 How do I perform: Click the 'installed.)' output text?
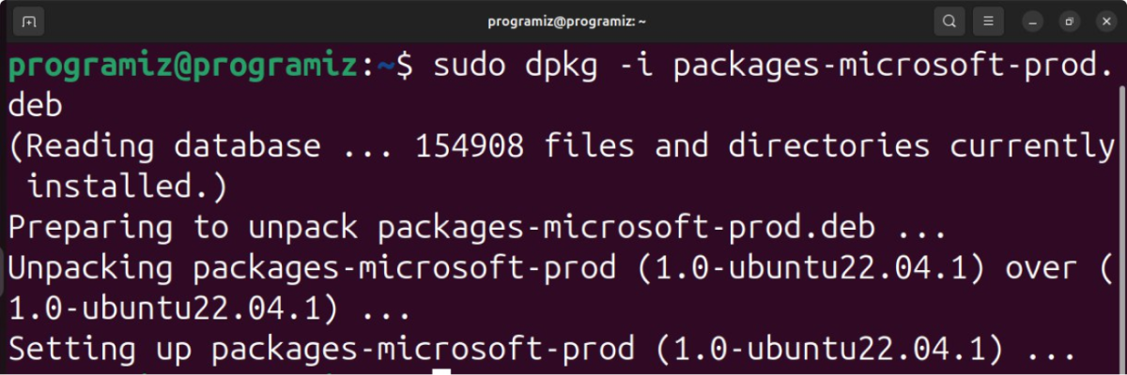[128, 187]
